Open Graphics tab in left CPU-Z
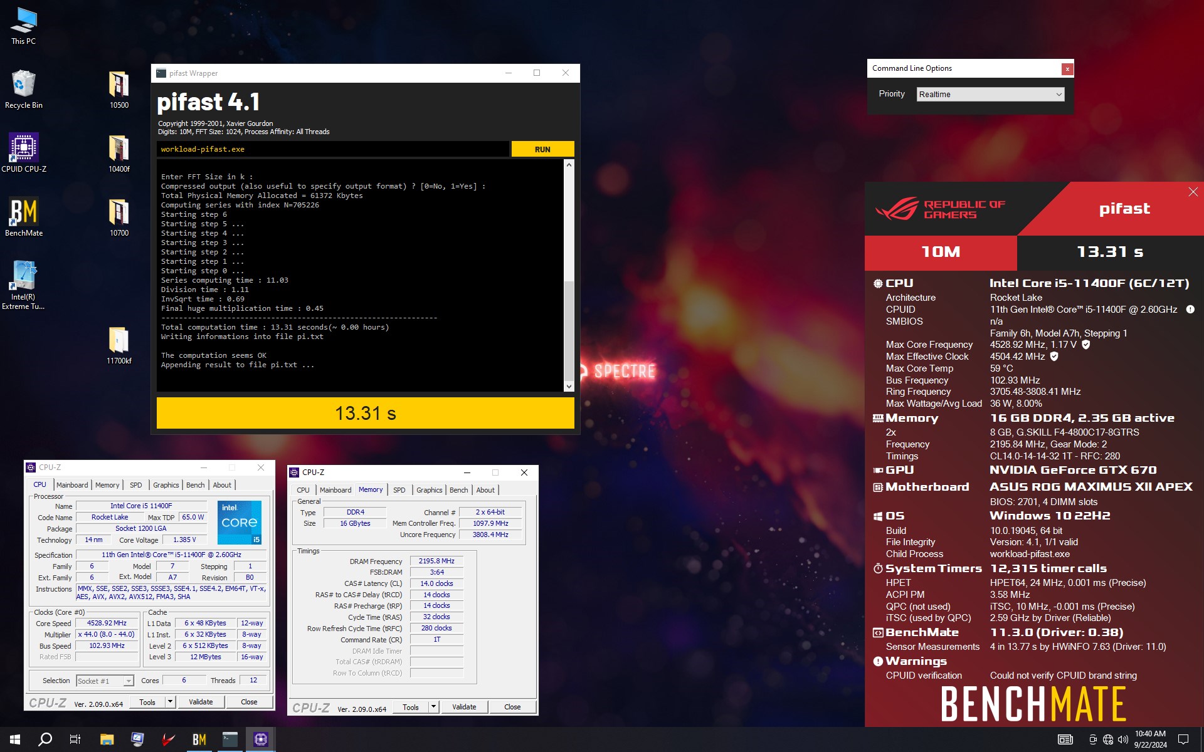 click(x=166, y=485)
